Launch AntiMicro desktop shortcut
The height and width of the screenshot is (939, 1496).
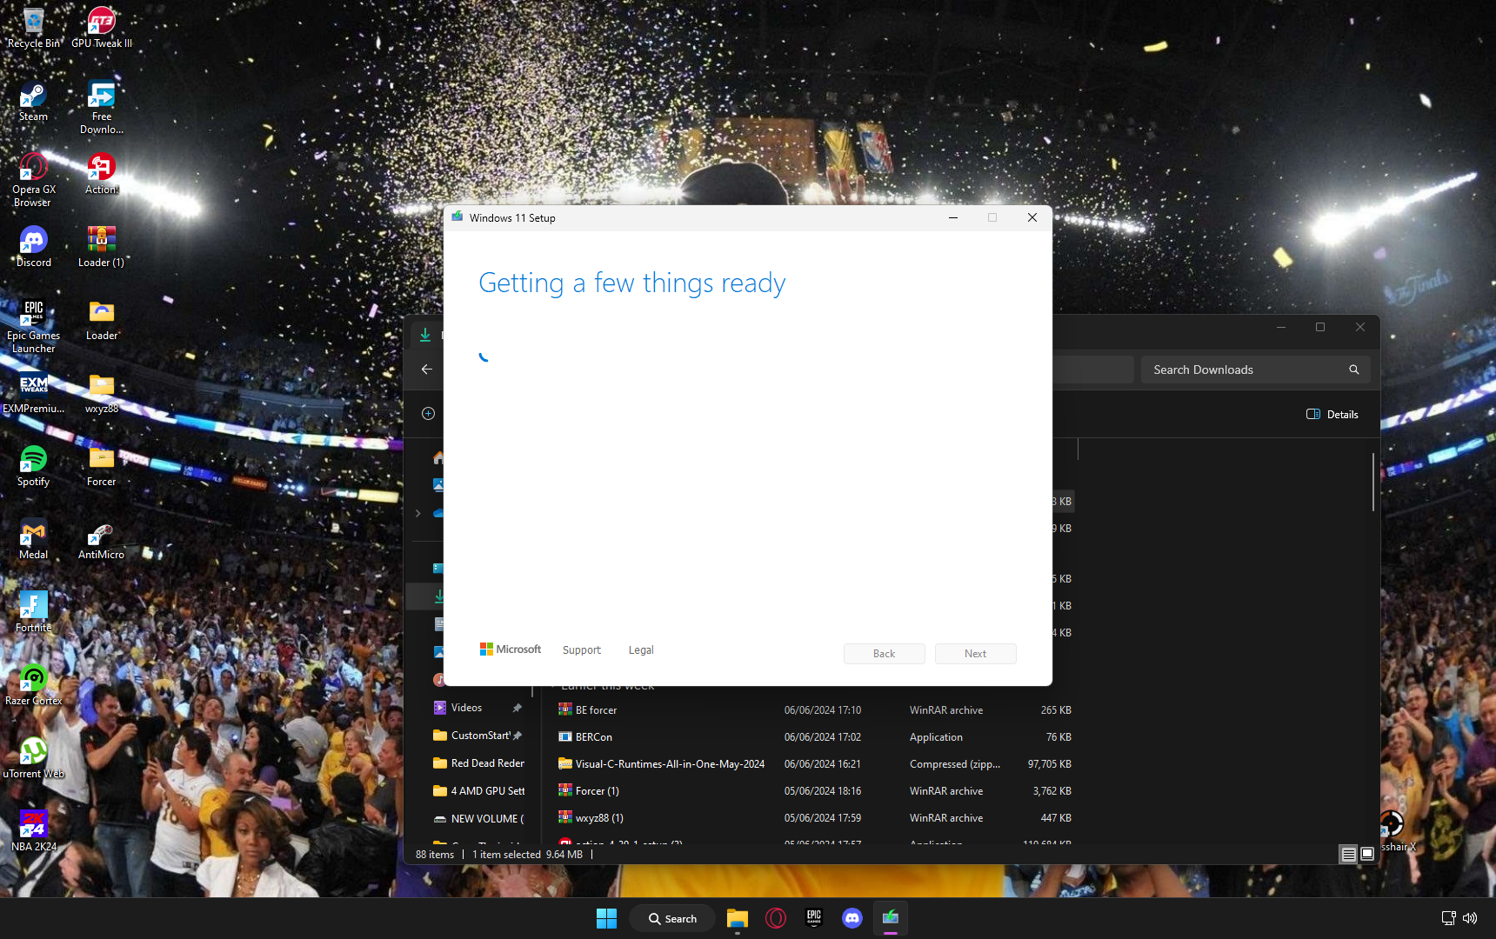102,539
